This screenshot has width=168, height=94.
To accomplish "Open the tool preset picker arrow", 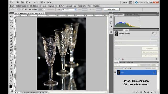I will pos(15,10).
